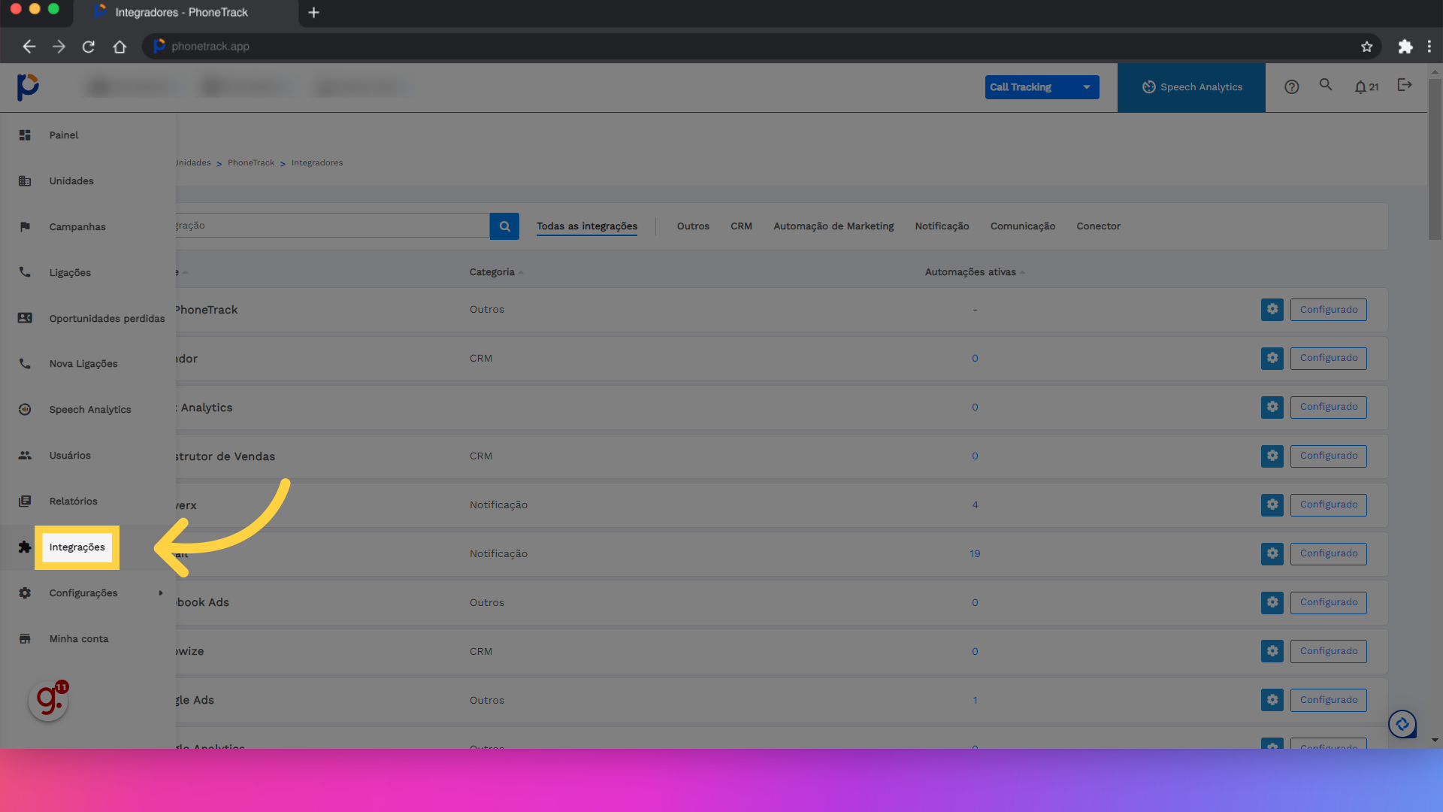Click Integradores breadcrumb link
This screenshot has height=812, width=1443.
tap(317, 163)
